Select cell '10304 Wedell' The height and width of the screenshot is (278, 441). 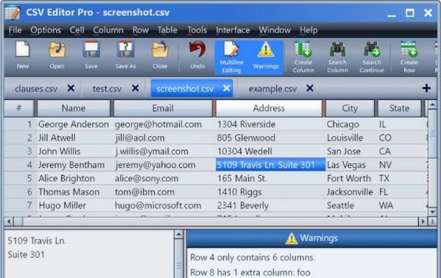pyautogui.click(x=245, y=152)
